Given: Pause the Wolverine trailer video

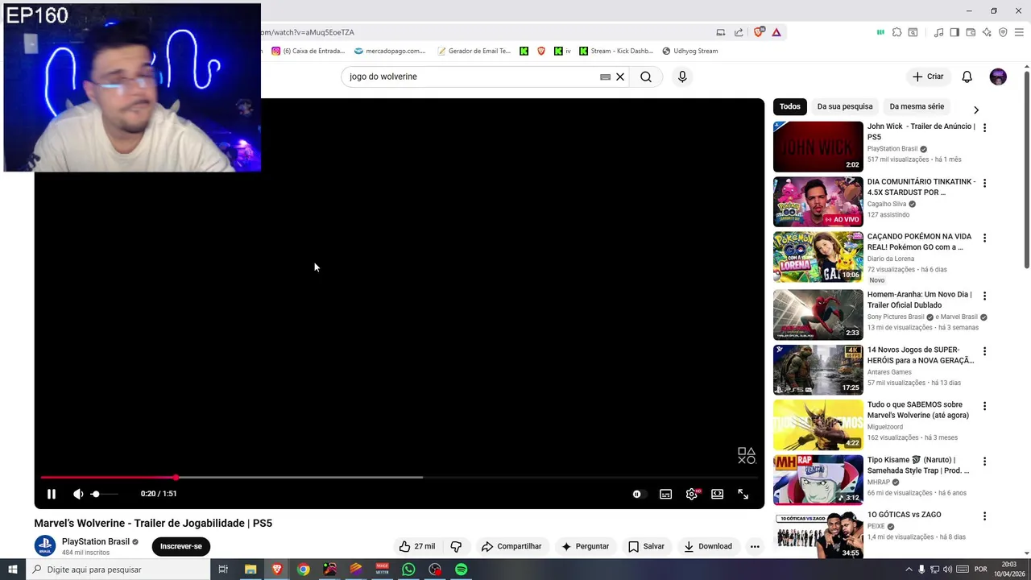Looking at the screenshot, I should pyautogui.click(x=51, y=494).
